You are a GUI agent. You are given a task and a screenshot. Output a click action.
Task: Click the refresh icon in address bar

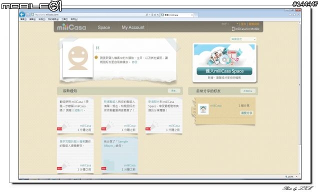(x=154, y=15)
